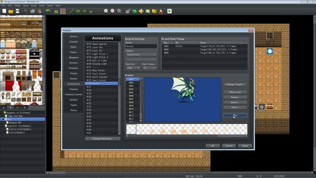
Task: Click the Paste clipboard toolbar icon
Action: (x=39, y=11)
